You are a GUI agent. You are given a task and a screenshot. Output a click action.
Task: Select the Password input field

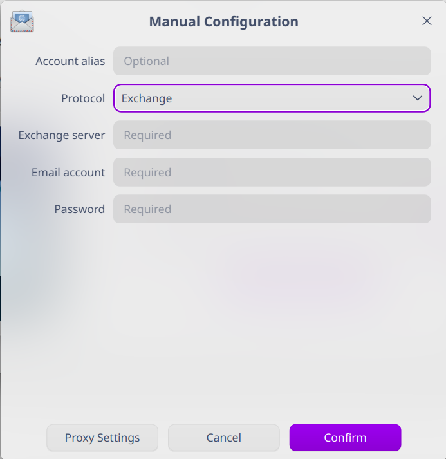[272, 209]
